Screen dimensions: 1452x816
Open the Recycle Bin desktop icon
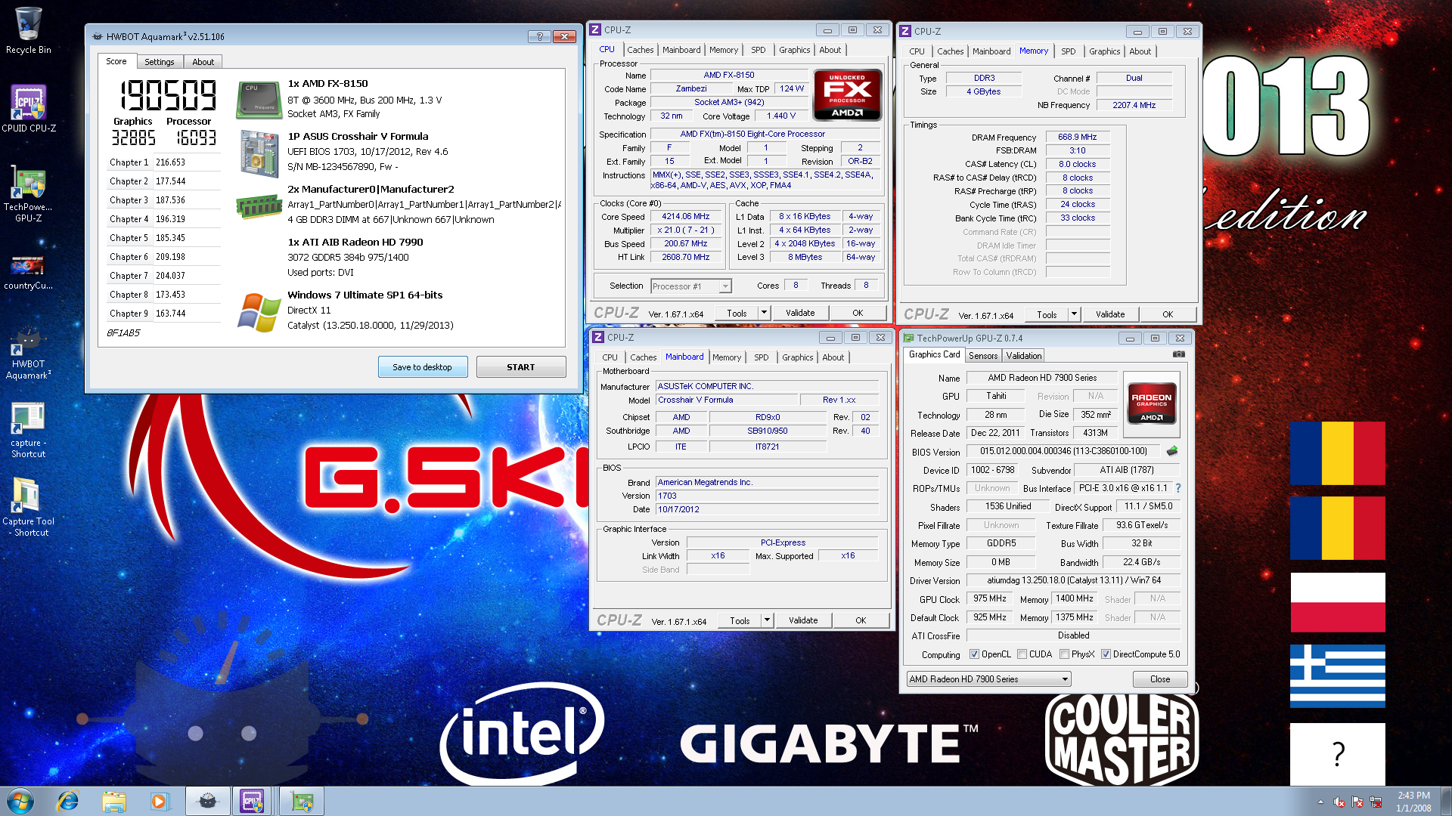[x=28, y=30]
